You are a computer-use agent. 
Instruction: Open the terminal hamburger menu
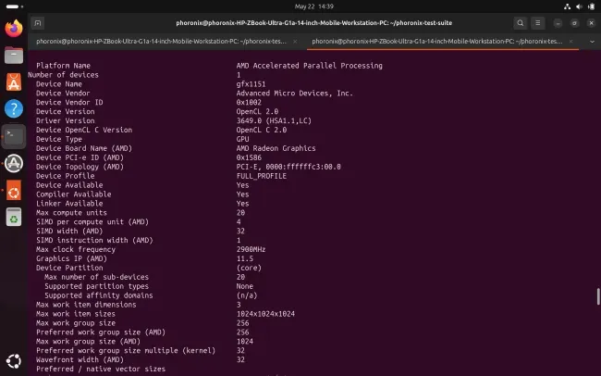tap(538, 23)
